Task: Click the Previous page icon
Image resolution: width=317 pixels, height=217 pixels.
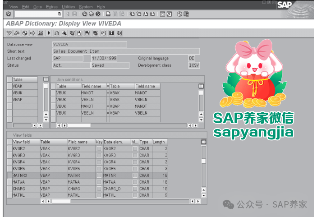Action: point(139,14)
